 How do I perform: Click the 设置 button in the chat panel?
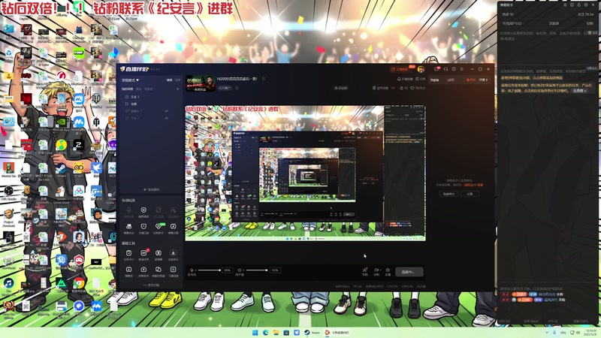pyautogui.click(x=470, y=194)
